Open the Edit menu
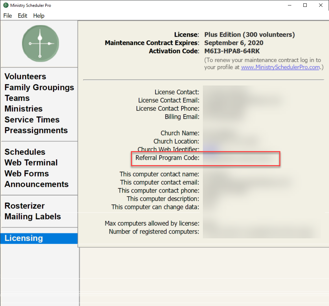This screenshot has height=306, width=329. [x=23, y=16]
